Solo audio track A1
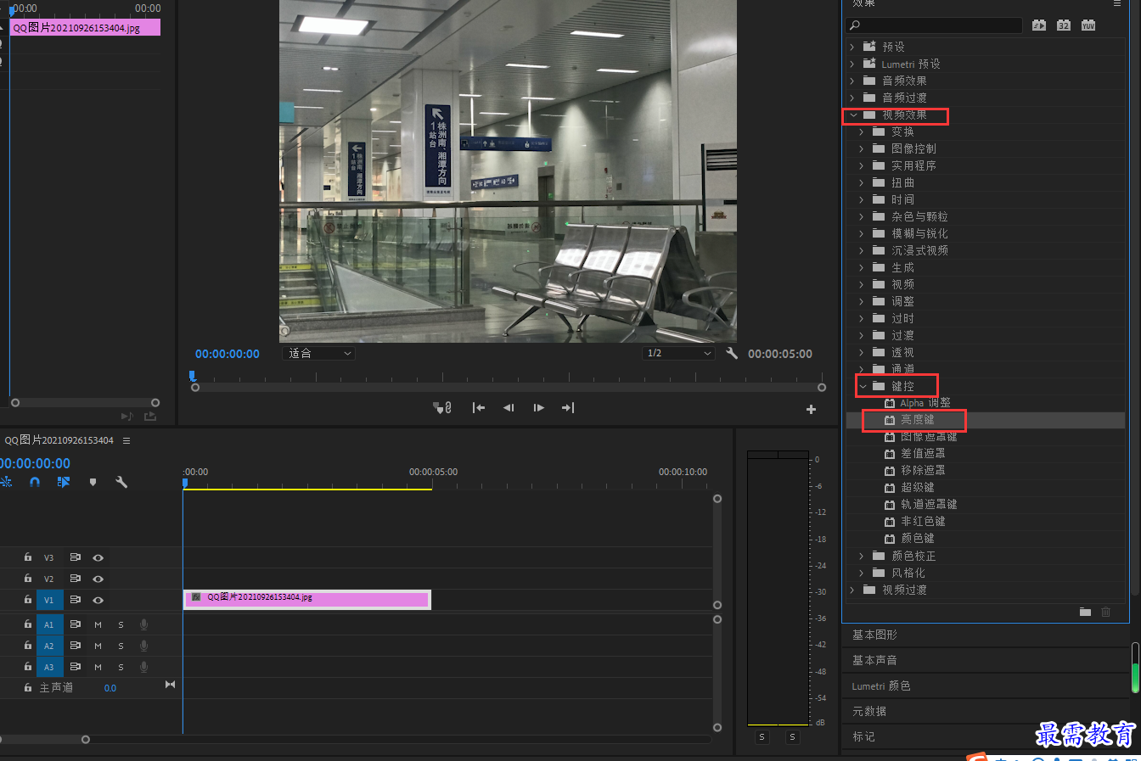This screenshot has width=1141, height=761. point(121,624)
